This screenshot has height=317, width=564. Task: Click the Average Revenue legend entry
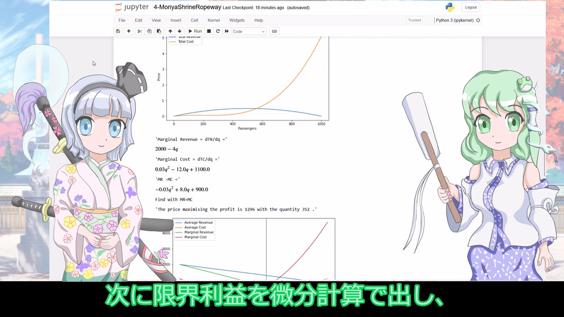(194, 222)
